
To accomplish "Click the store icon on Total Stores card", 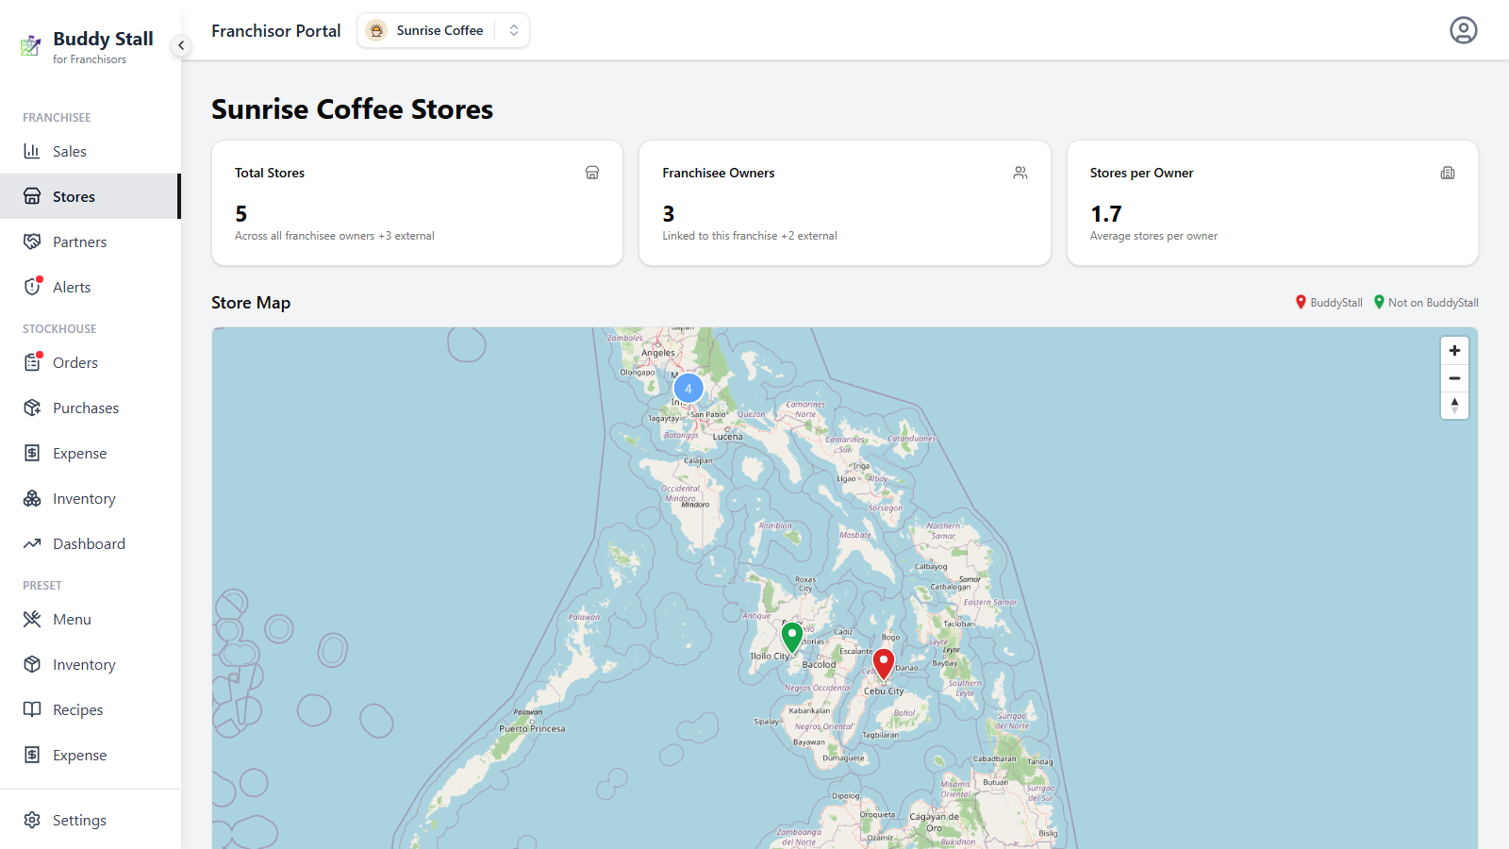I will click(592, 173).
